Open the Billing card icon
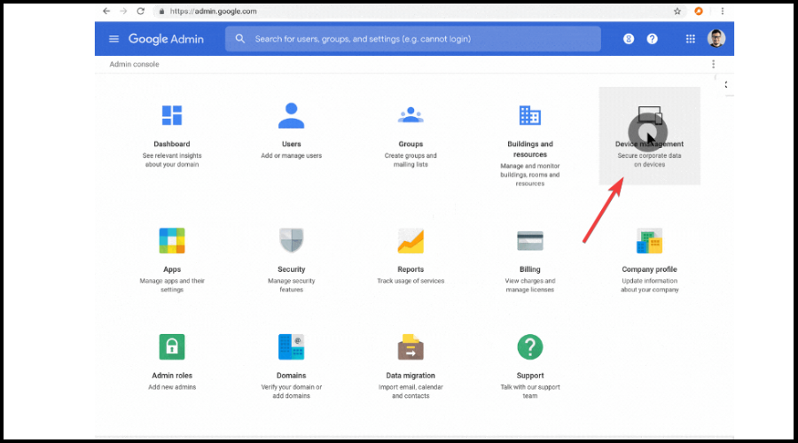This screenshot has width=798, height=443. [x=530, y=241]
